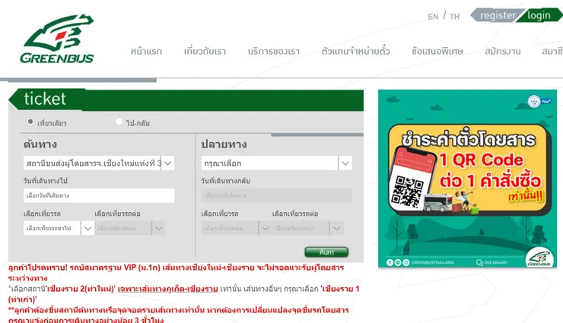
Task: Open the ข้อเสนอพิเศษ menu item
Action: tap(437, 51)
